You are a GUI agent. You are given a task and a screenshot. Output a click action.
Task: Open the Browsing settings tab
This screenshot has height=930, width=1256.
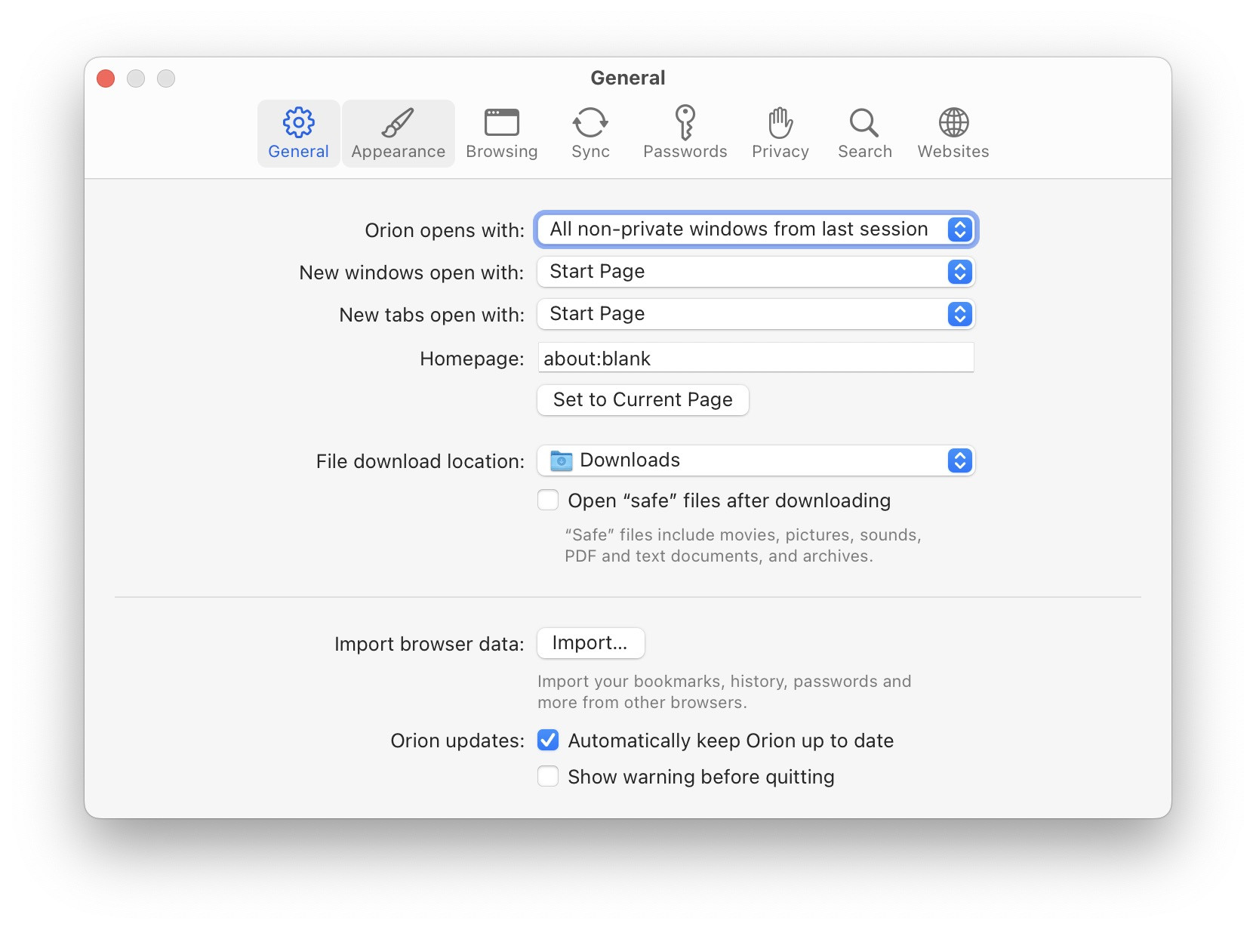click(x=502, y=134)
